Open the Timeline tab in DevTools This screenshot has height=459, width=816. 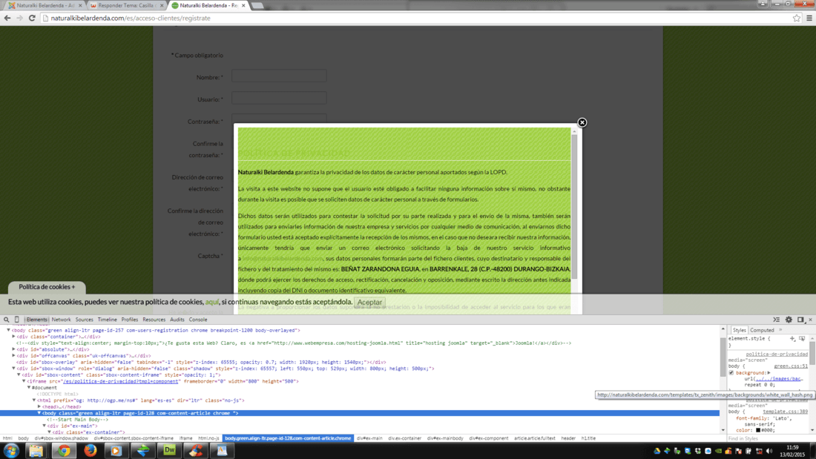[x=108, y=320]
